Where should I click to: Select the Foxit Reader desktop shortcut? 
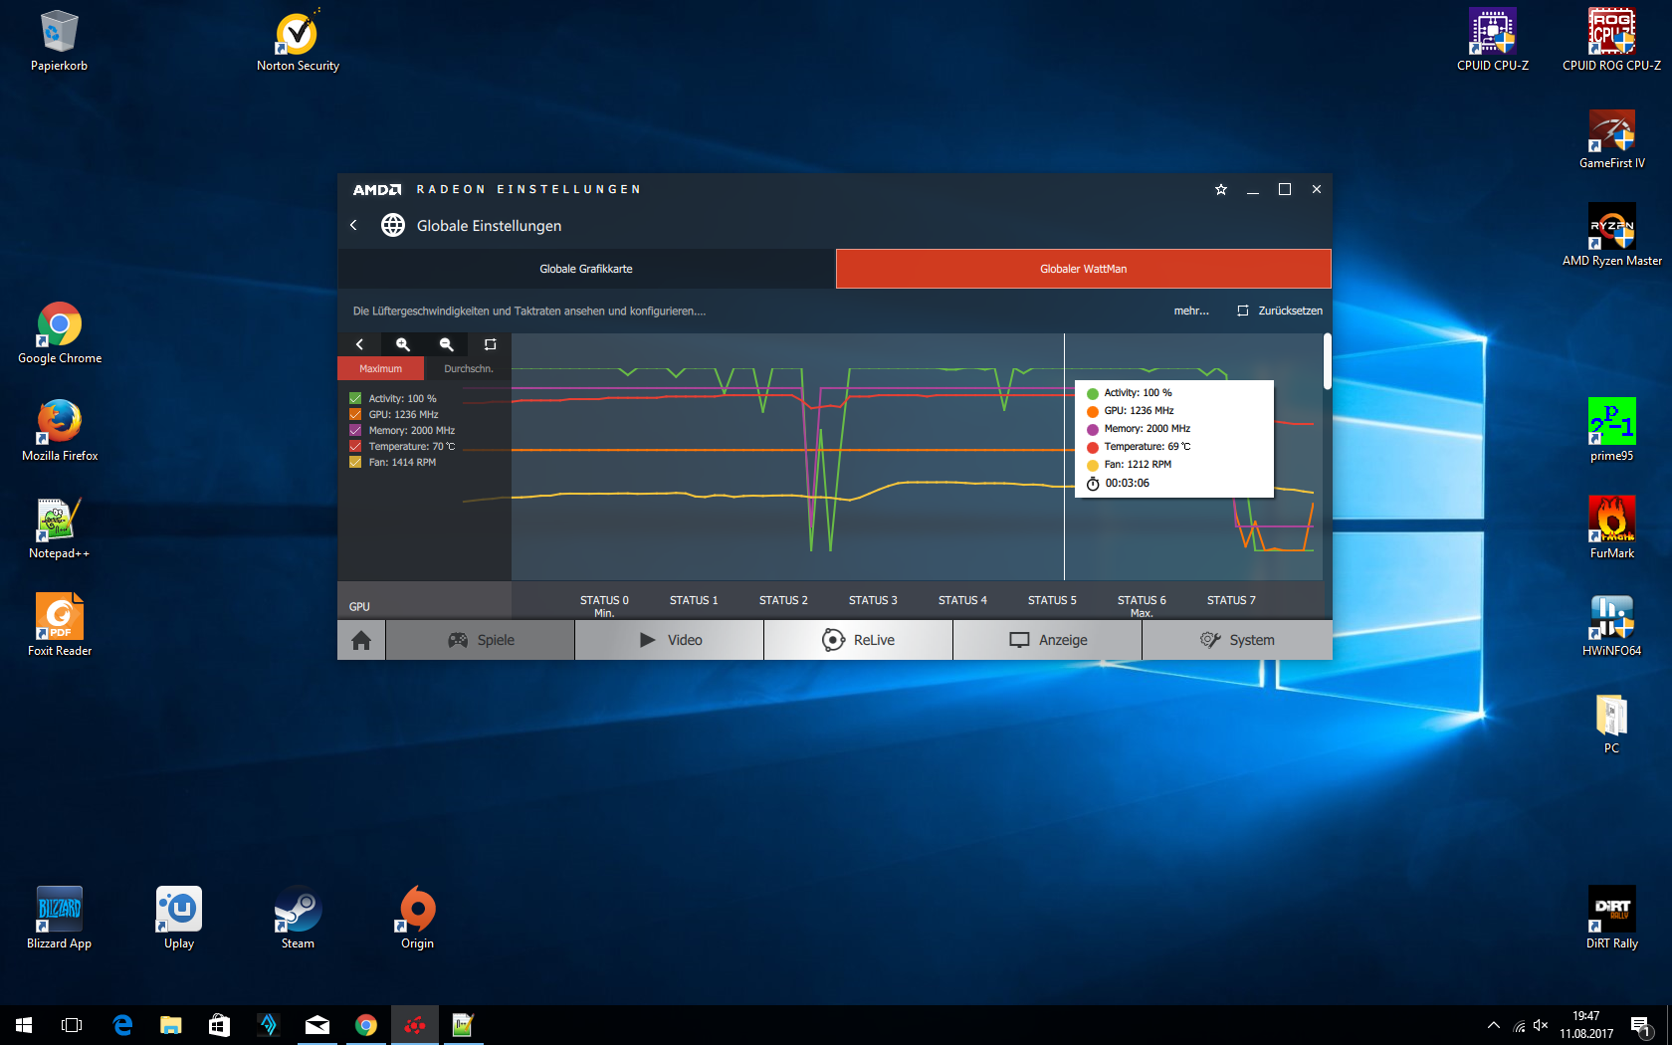point(60,626)
